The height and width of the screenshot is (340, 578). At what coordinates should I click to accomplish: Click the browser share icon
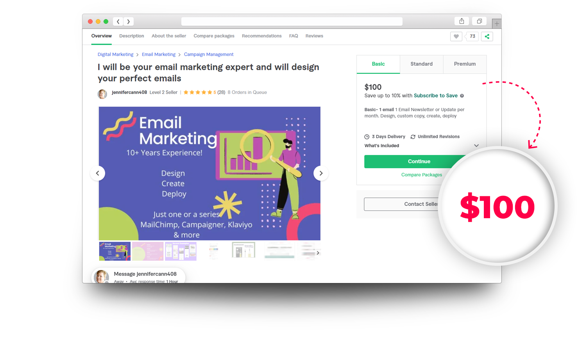pyautogui.click(x=462, y=21)
